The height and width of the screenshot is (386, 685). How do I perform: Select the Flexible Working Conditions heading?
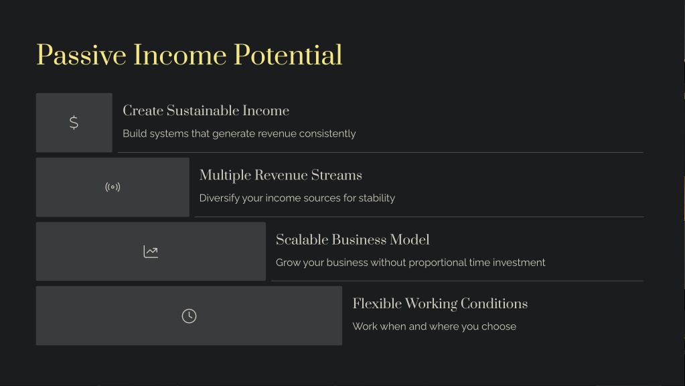[x=440, y=304]
